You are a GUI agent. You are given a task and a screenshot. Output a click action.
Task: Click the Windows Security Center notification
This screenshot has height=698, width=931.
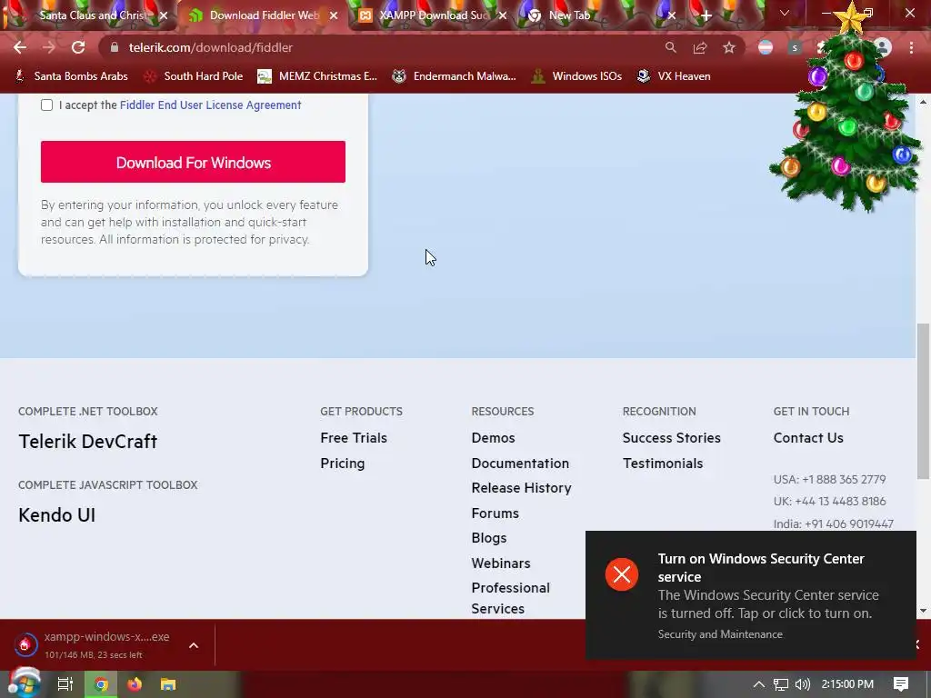pyautogui.click(x=750, y=595)
